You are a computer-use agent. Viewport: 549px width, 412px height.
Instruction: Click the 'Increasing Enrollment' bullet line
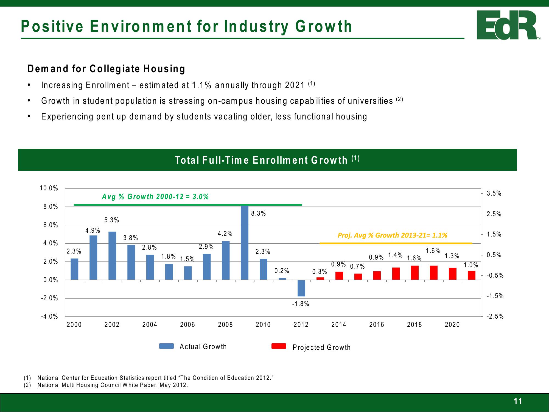point(178,85)
